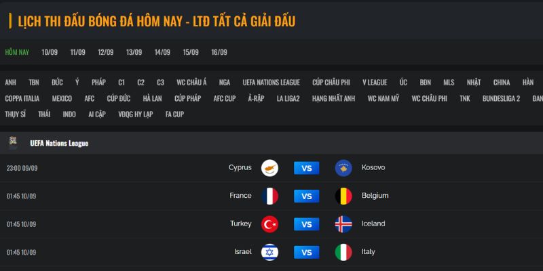543x271 pixels.
Task: Click the Italy flag icon
Action: [343, 252]
